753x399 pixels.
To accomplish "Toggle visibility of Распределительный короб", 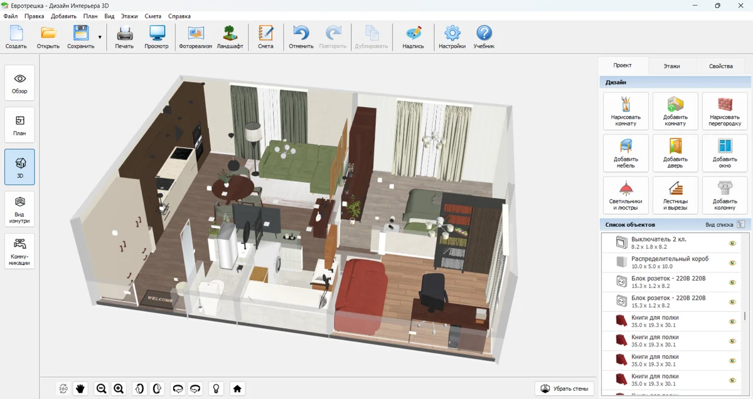I will pyautogui.click(x=732, y=262).
